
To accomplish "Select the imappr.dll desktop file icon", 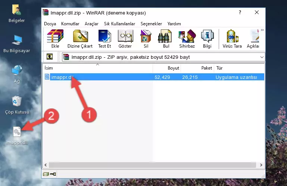I will [17, 136].
